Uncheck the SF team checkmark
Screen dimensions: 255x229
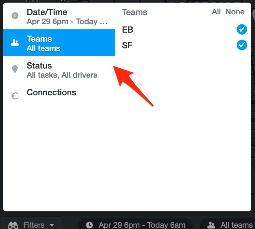242,45
